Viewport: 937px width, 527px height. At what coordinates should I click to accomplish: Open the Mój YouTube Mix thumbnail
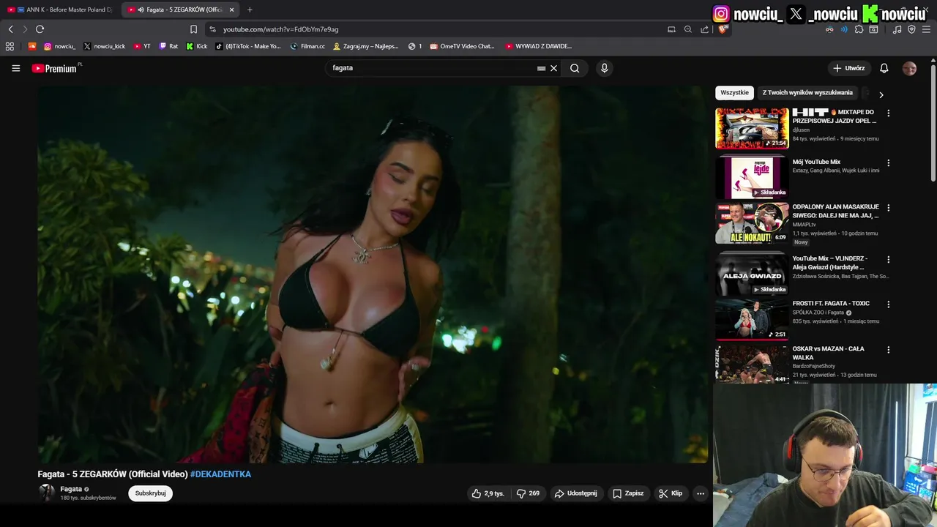752,177
